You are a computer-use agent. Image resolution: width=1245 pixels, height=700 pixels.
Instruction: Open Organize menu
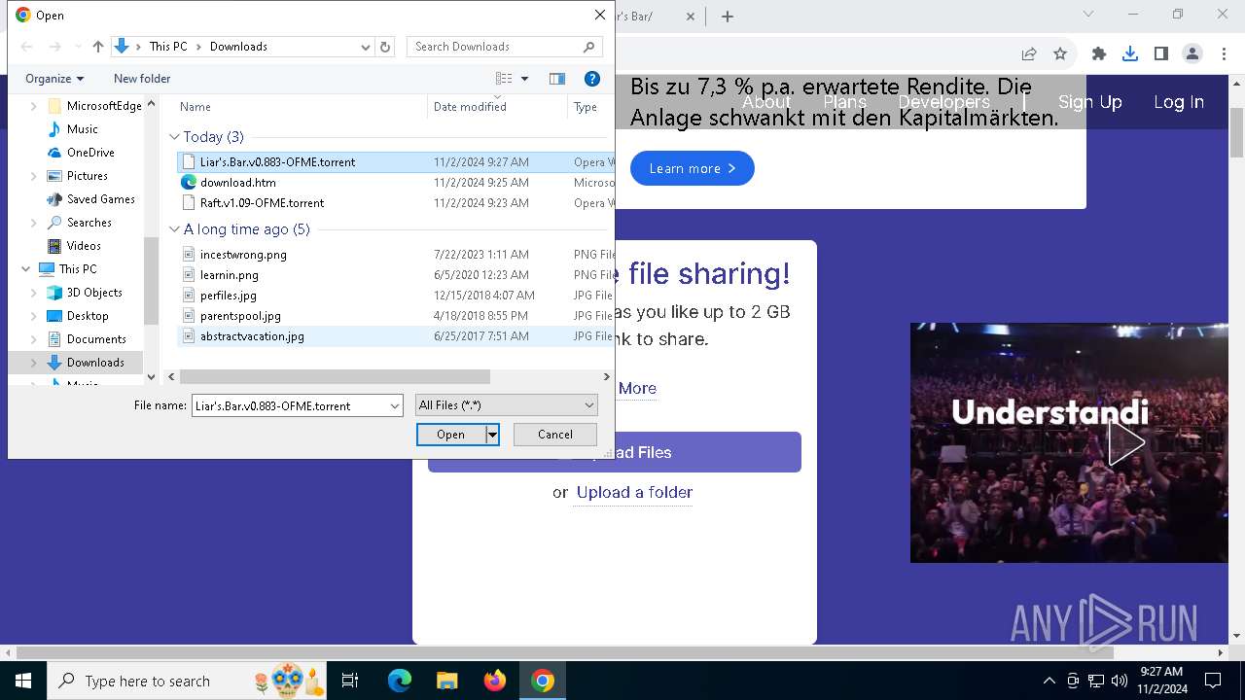click(x=54, y=79)
